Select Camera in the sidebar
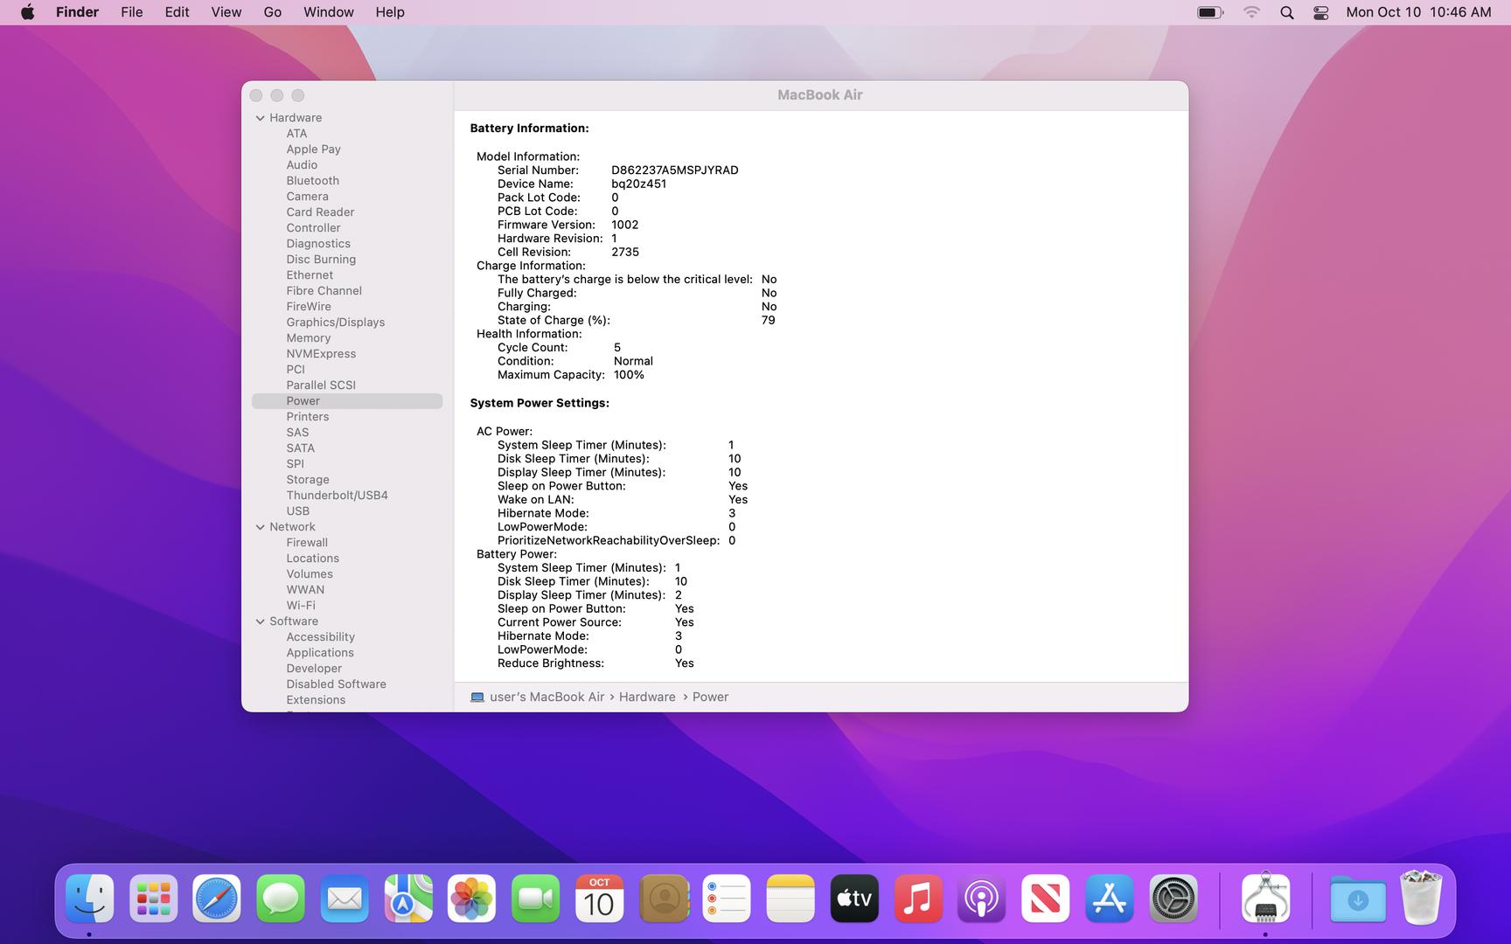Viewport: 1511px width, 944px height. pos(307,197)
